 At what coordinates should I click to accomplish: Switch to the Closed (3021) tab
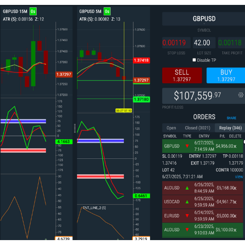(197, 128)
